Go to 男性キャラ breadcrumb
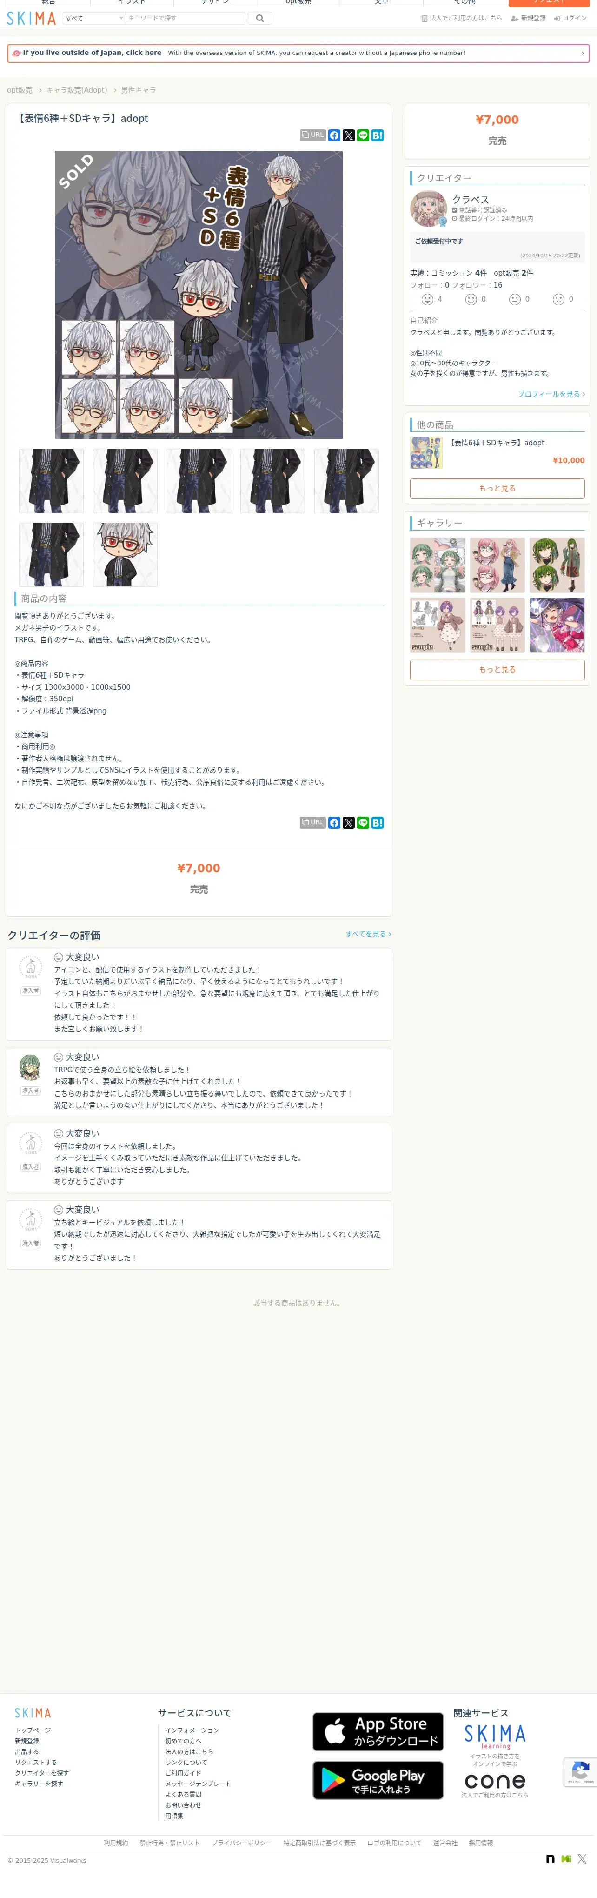This screenshot has height=1898, width=597. 139,91
